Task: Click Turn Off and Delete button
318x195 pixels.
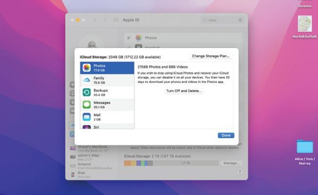Action: [x=184, y=91]
